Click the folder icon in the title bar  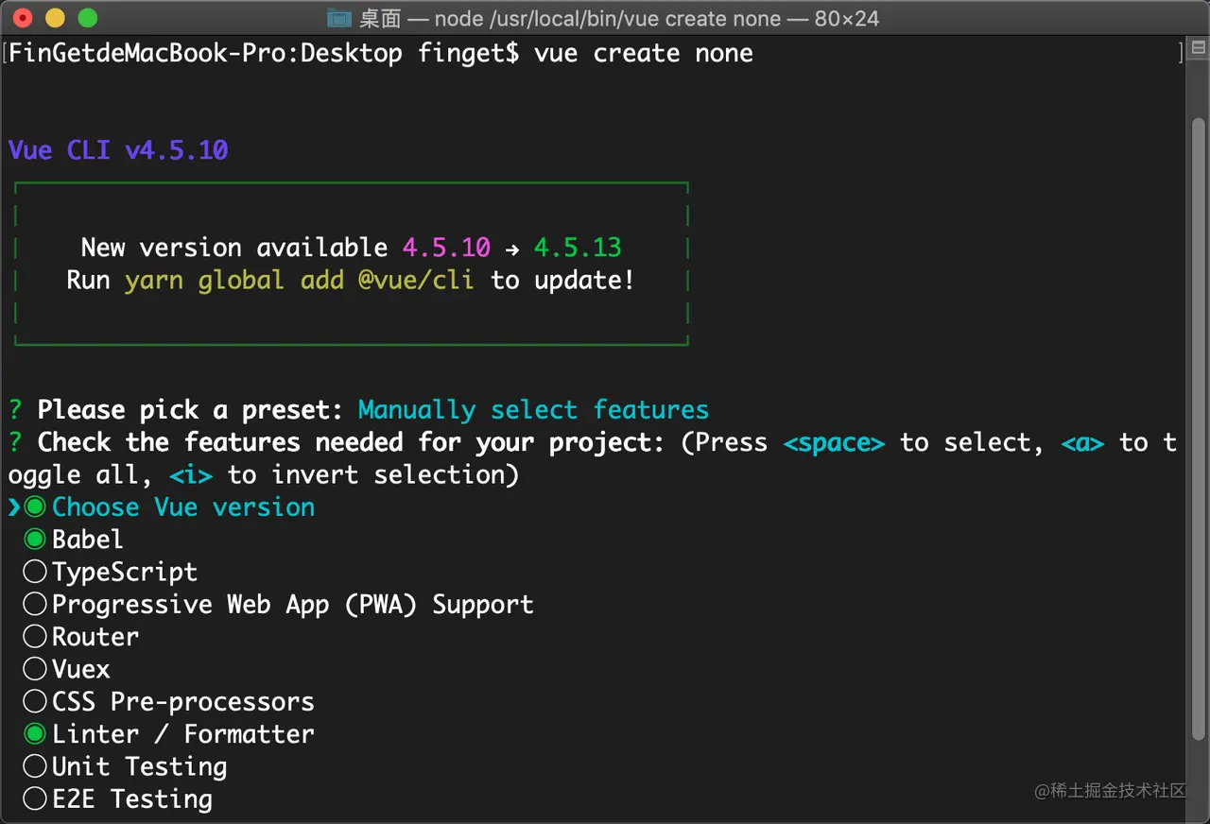click(338, 18)
